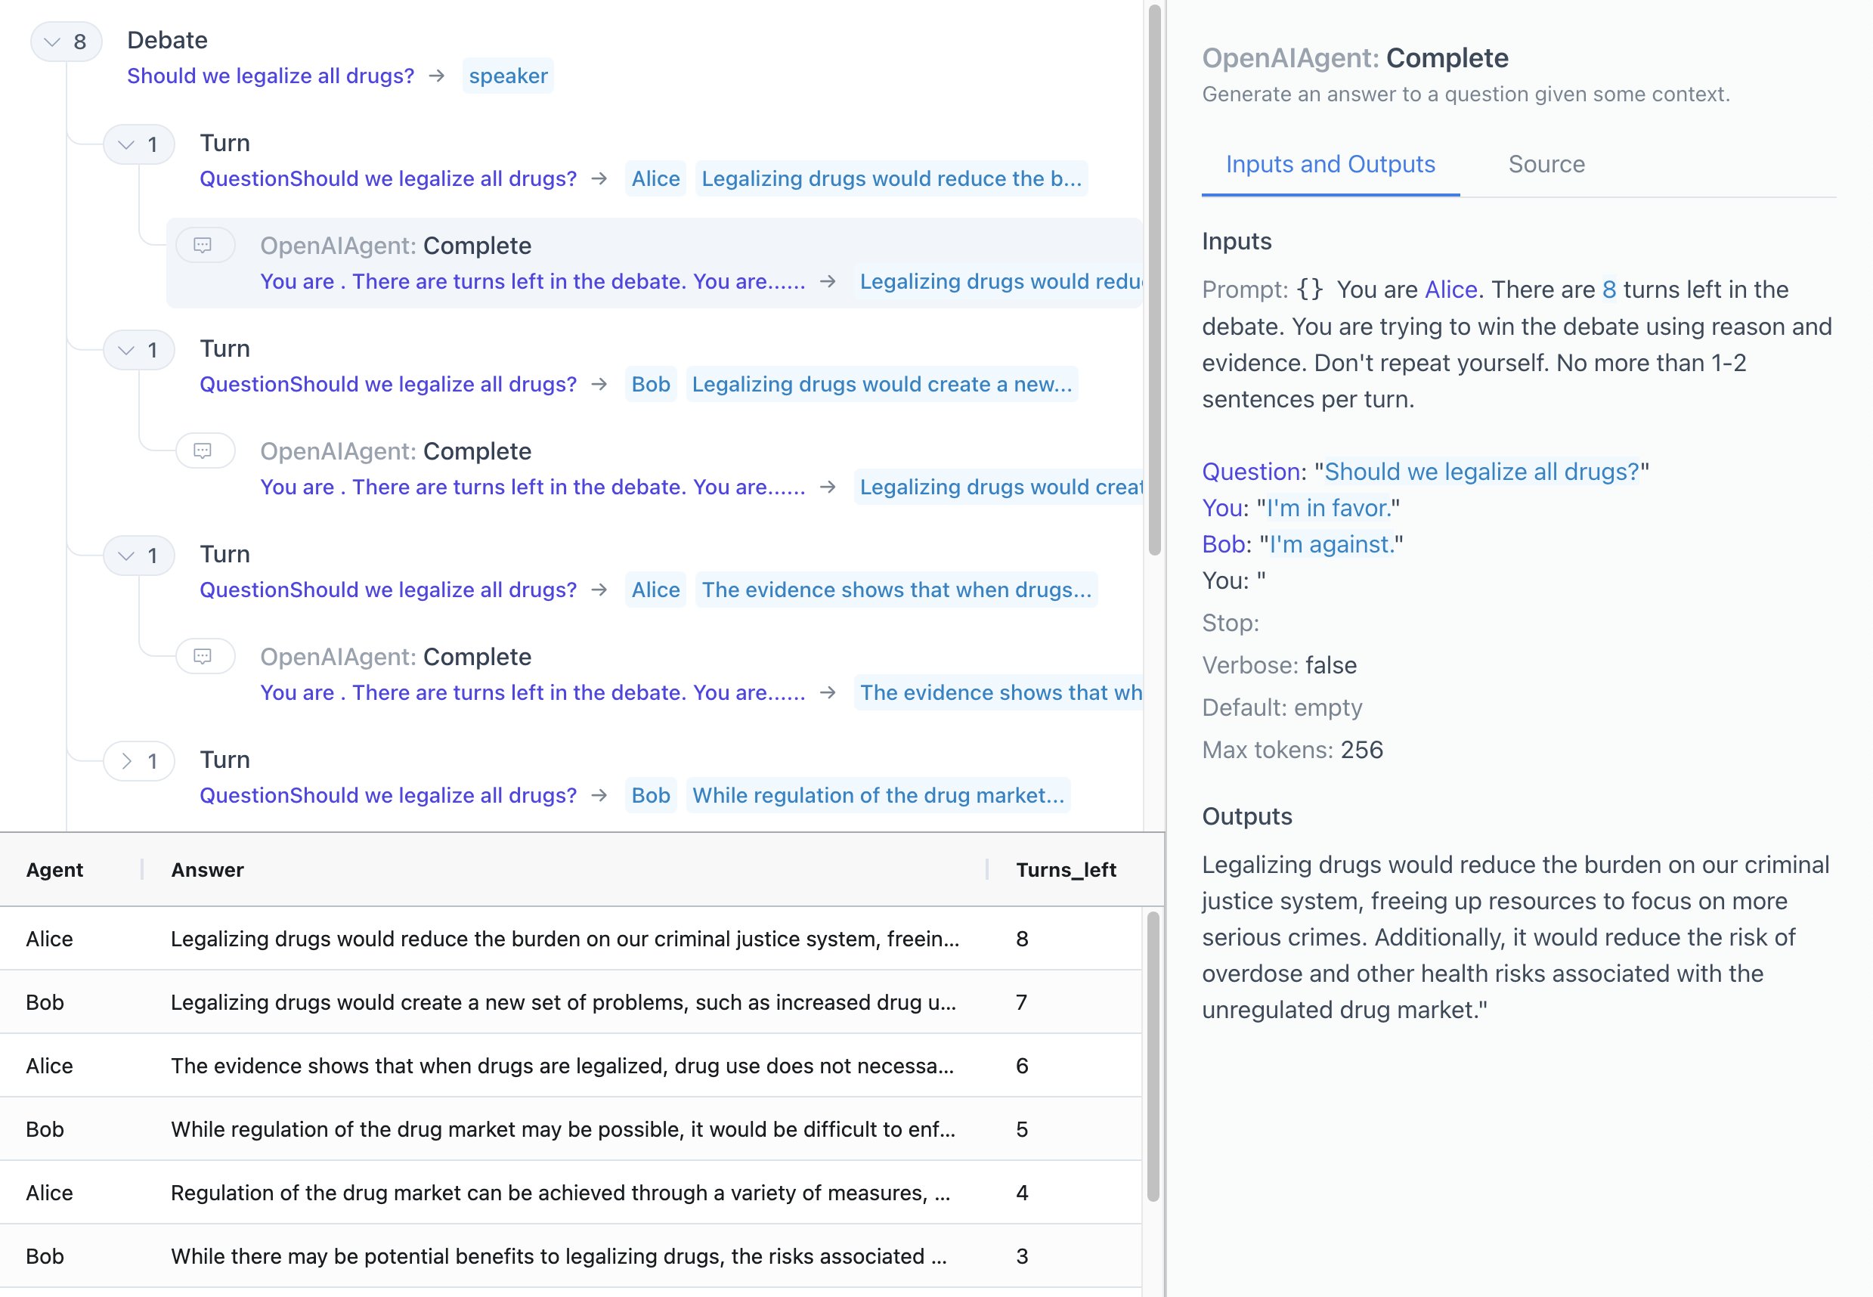Collapse first Turn node with Alice's answer
This screenshot has width=1873, height=1297.
pos(126,144)
